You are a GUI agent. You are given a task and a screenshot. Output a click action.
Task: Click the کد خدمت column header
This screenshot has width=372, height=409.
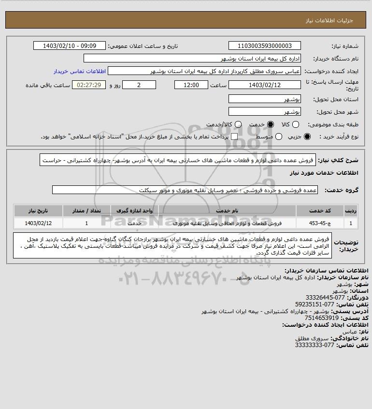coord(320,211)
